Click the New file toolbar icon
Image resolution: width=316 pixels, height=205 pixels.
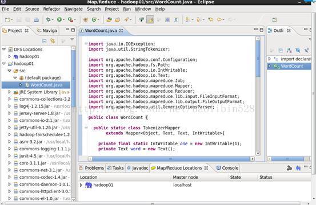(7, 20)
